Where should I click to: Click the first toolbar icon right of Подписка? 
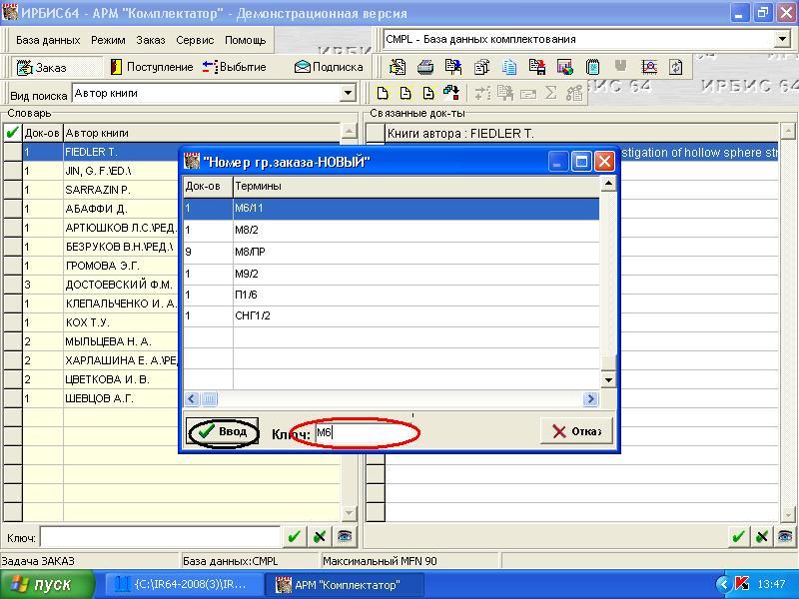coord(398,67)
